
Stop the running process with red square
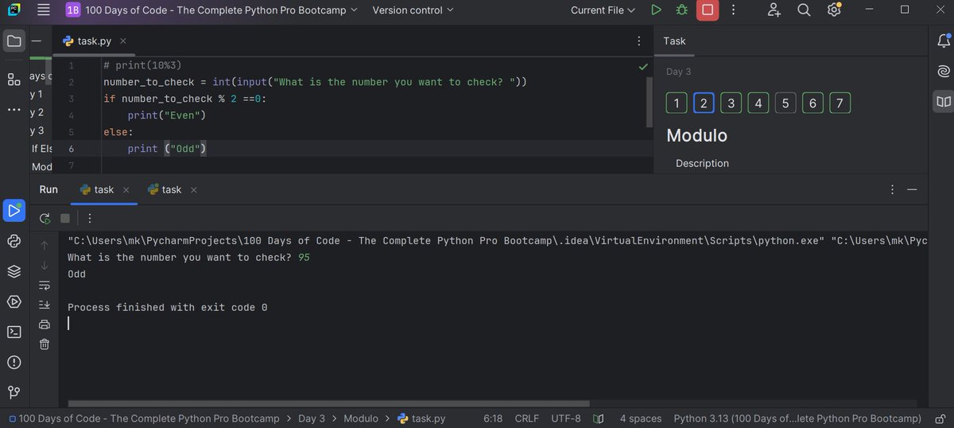coord(707,10)
